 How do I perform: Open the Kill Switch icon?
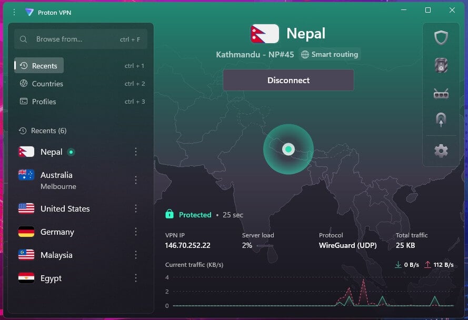point(441,65)
